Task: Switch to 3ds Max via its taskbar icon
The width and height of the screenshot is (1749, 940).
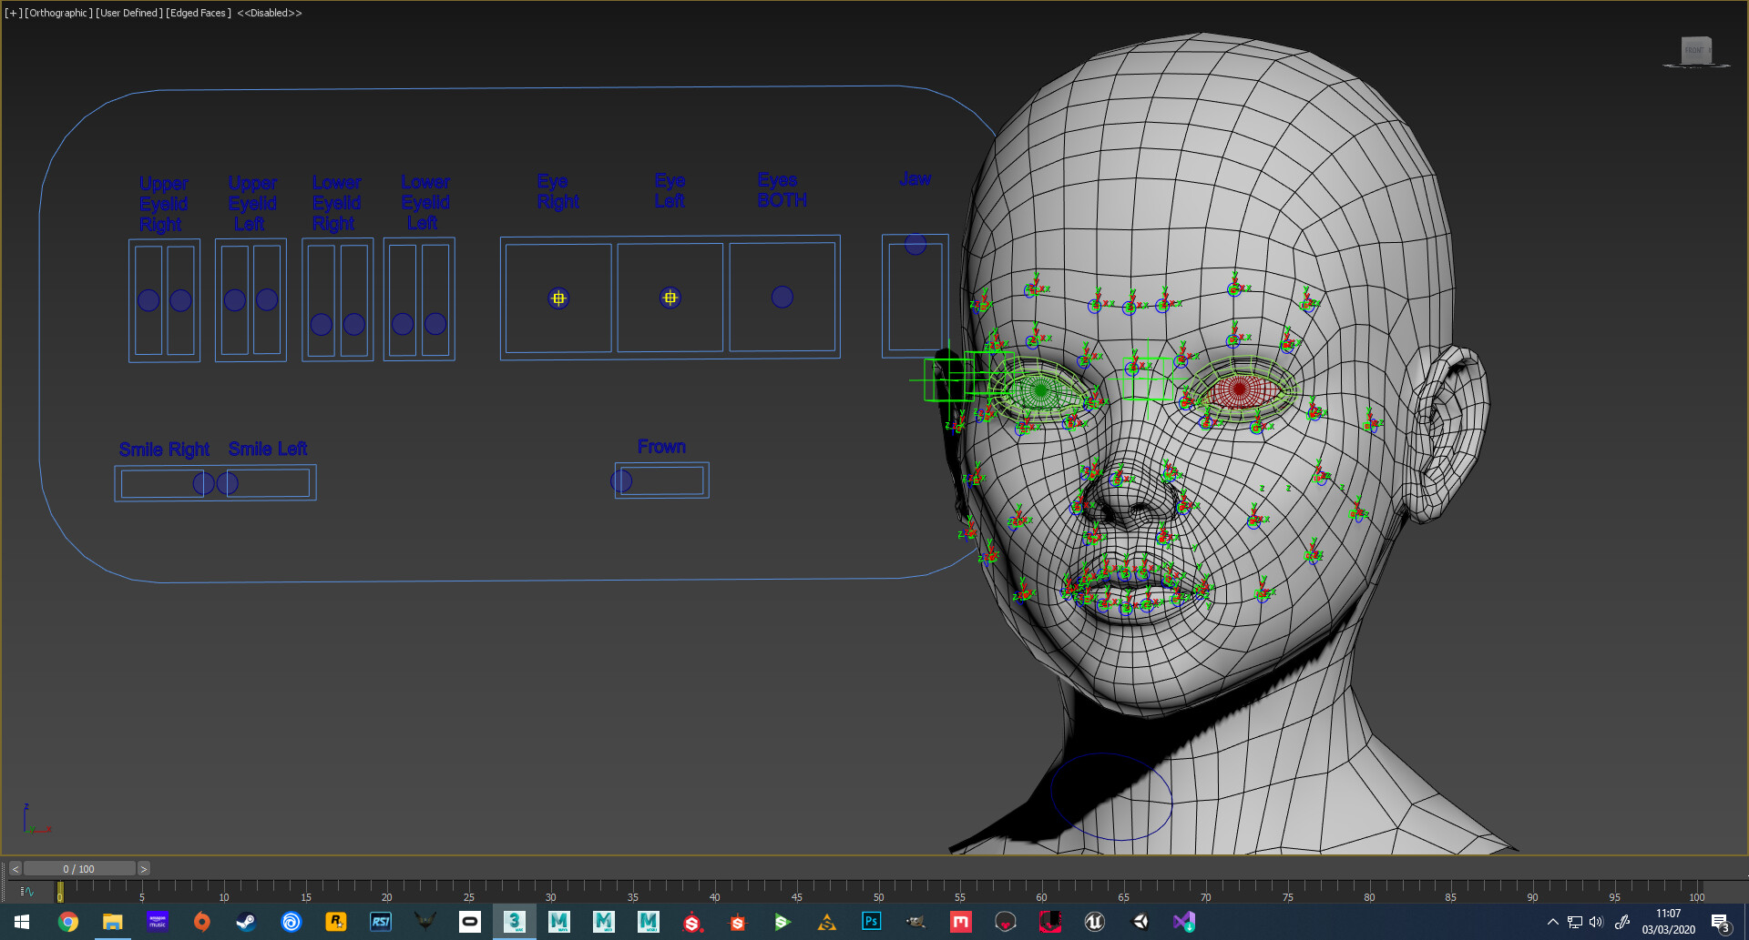Action: (x=515, y=922)
